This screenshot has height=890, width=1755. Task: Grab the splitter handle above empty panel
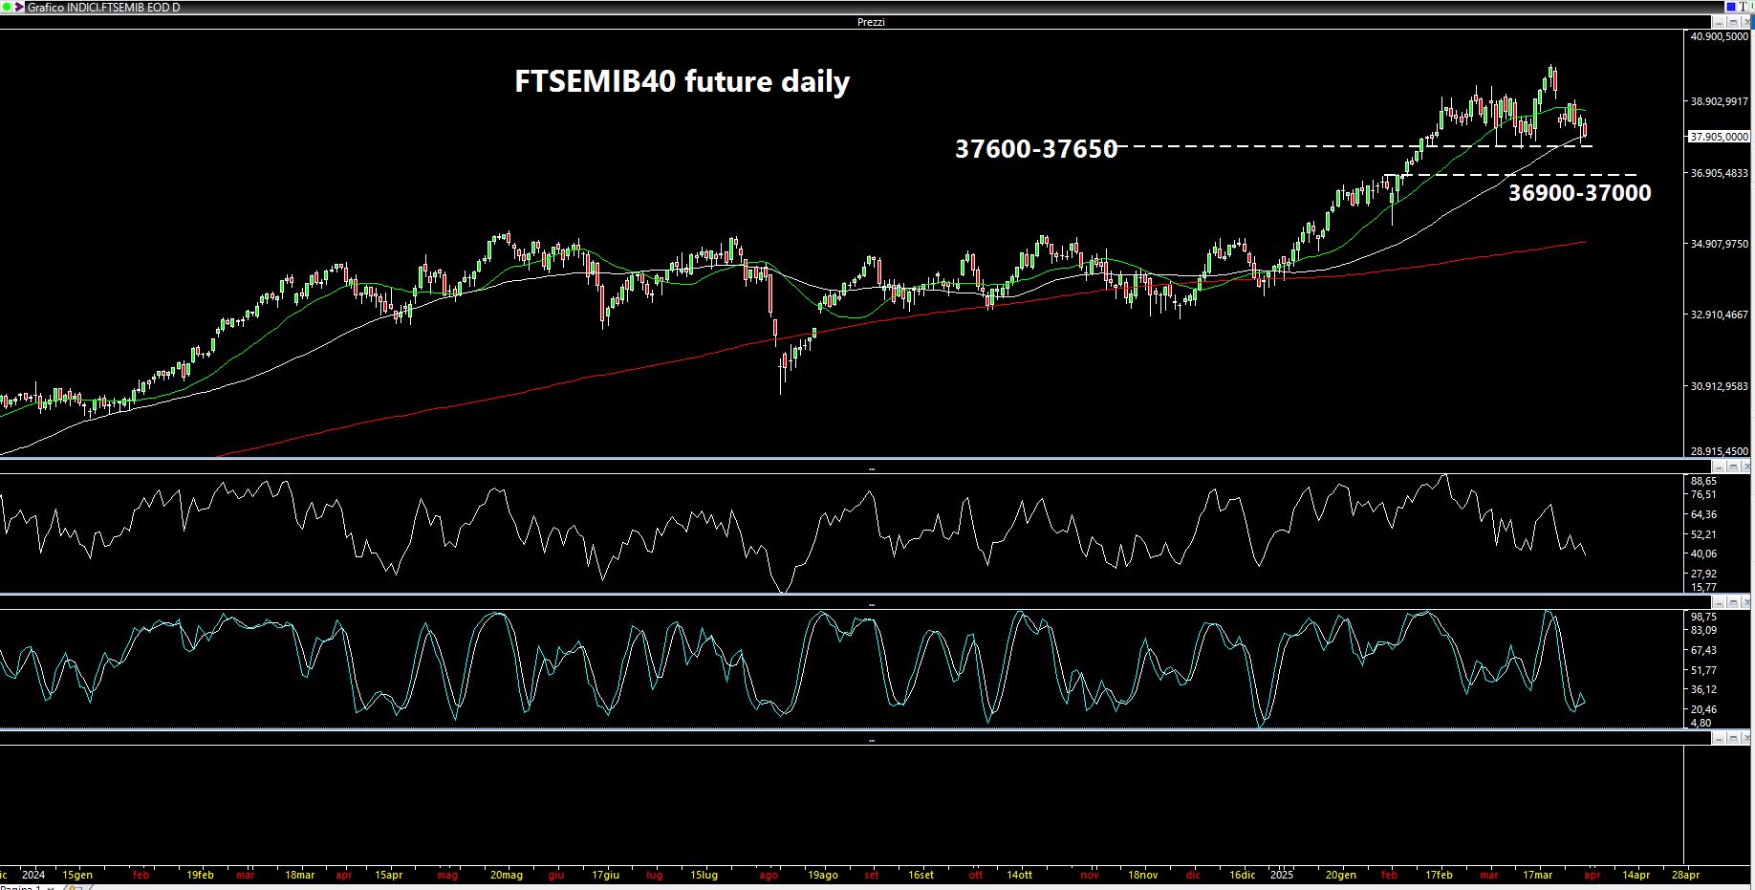click(871, 740)
